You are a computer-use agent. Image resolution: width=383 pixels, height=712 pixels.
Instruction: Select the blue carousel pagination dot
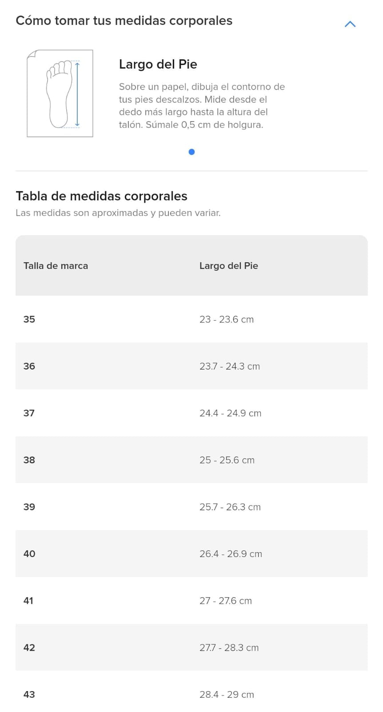191,152
